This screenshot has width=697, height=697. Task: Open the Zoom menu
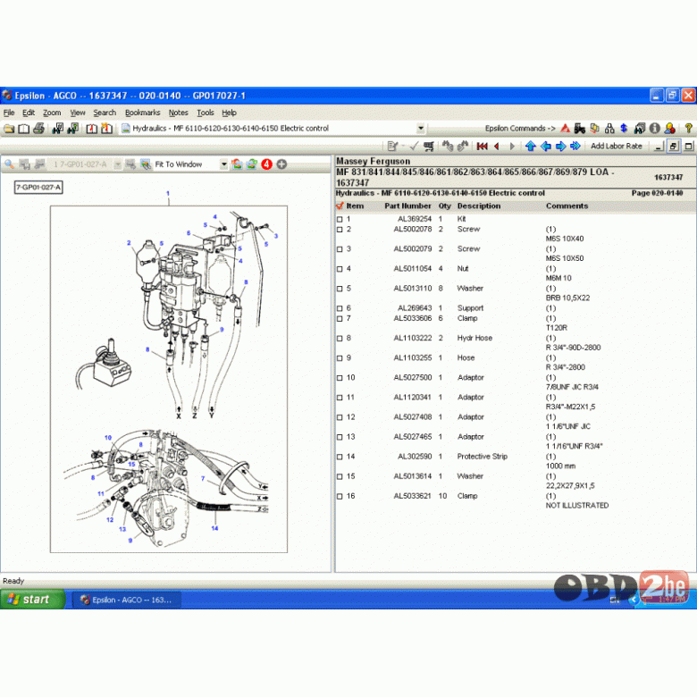52,113
